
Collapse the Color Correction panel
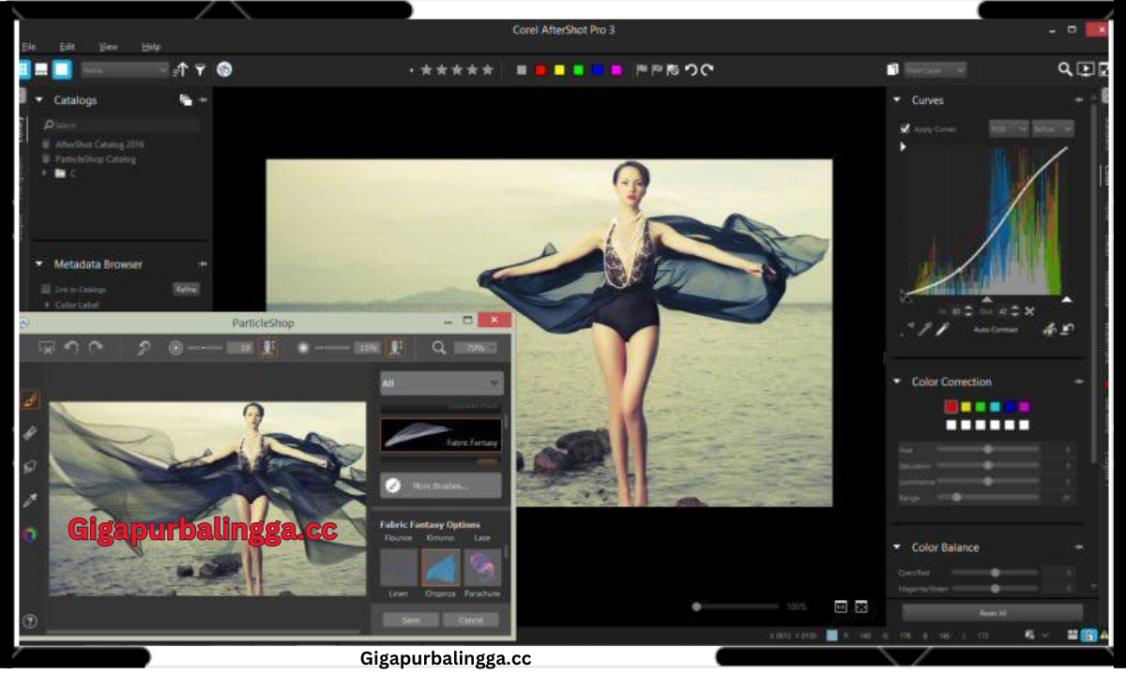[898, 382]
